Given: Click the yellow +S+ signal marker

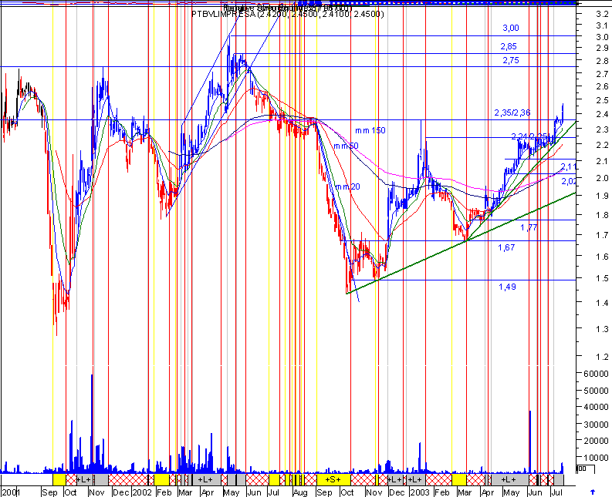Looking at the screenshot, I should [333, 479].
